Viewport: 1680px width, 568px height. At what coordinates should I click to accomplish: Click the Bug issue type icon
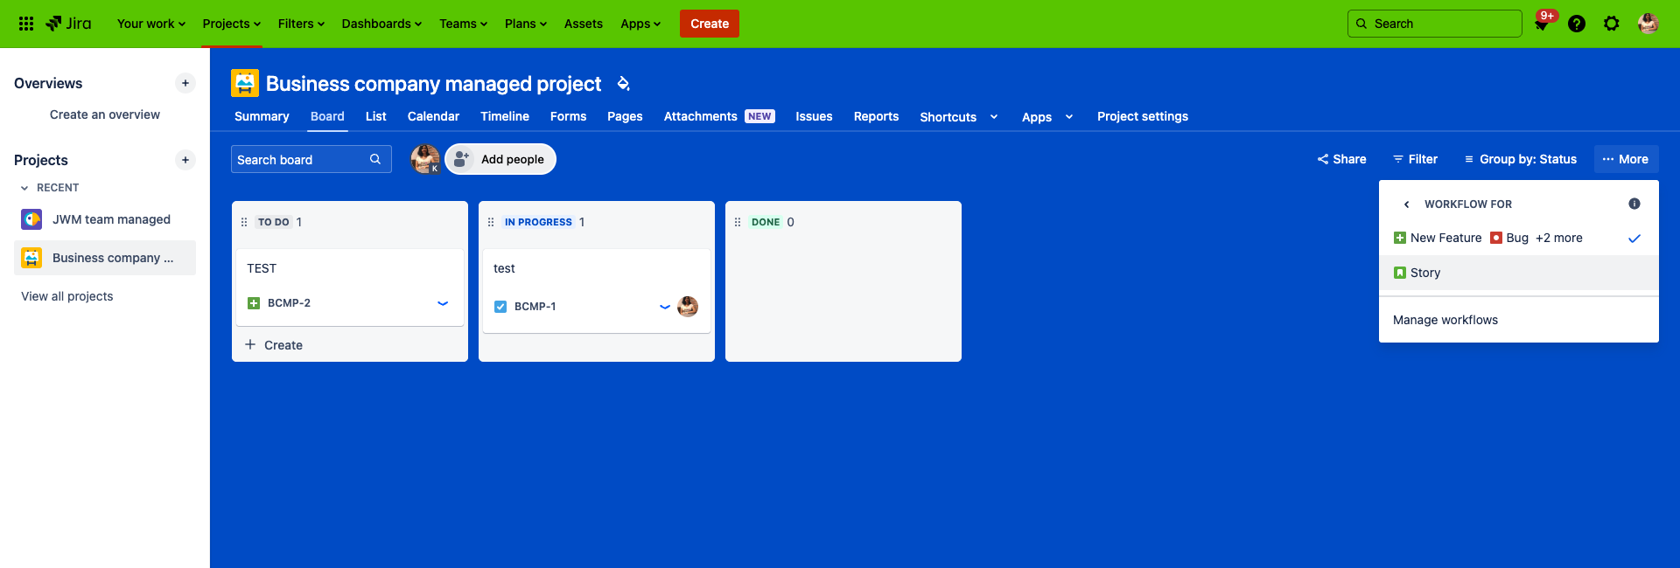(x=1496, y=238)
